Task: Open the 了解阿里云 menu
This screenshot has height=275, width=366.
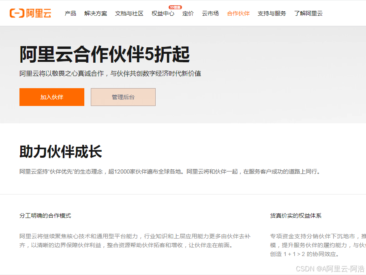Action: [x=308, y=13]
